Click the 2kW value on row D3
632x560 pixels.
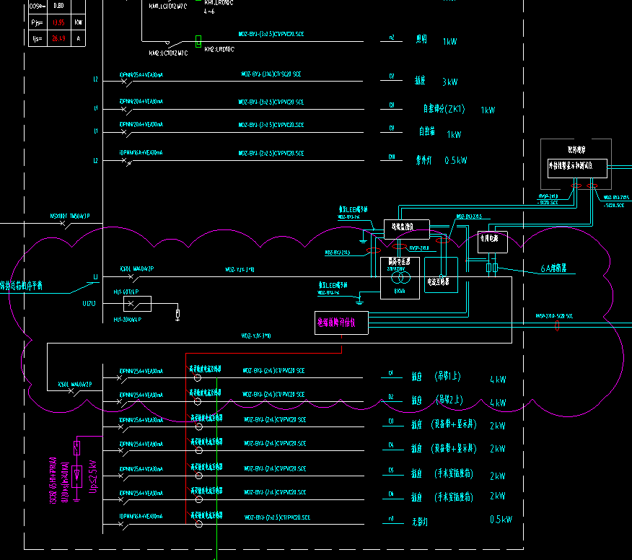coord(497,426)
